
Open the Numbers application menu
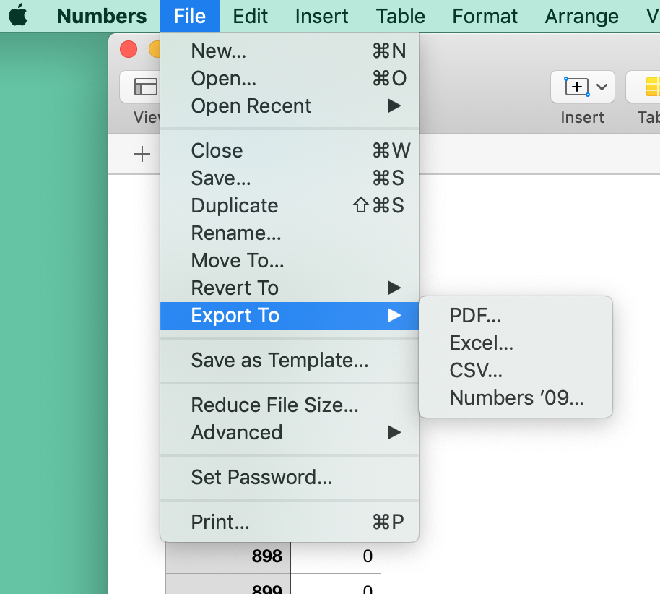point(101,16)
